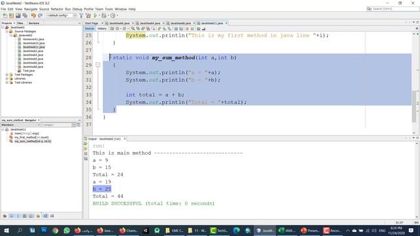
Task: Select main method in the Navigator
Action: pos(26,133)
